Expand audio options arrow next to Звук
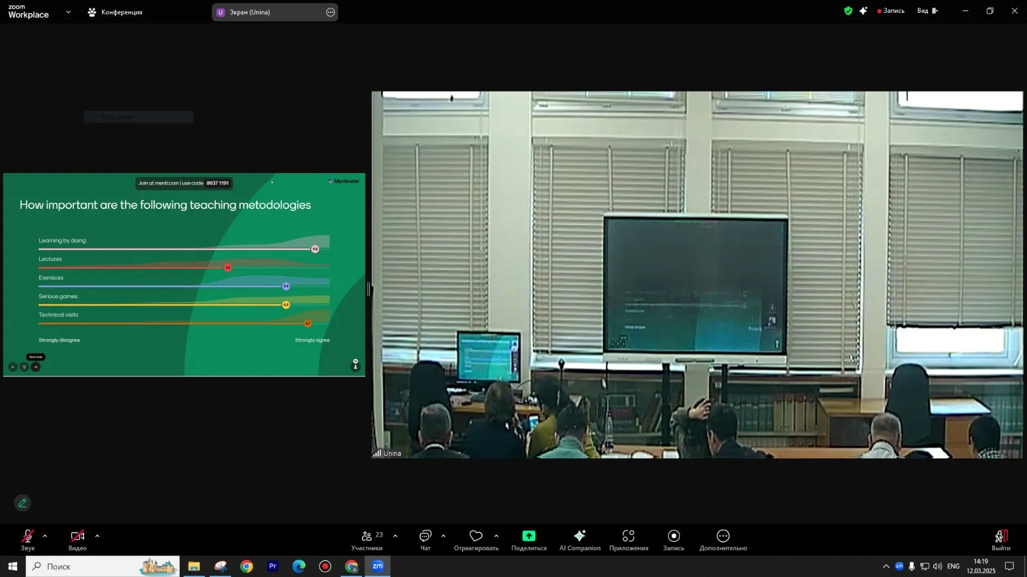This screenshot has width=1027, height=577. pos(45,536)
